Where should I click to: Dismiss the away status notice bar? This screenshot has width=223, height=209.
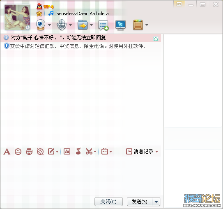(x=156, y=39)
